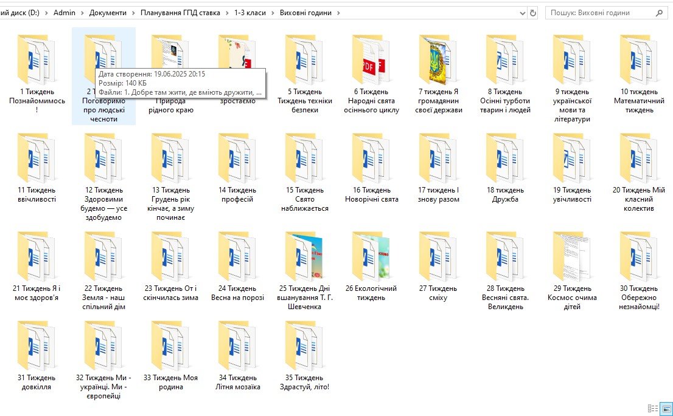Click the magnifier icon in search box

[659, 13]
